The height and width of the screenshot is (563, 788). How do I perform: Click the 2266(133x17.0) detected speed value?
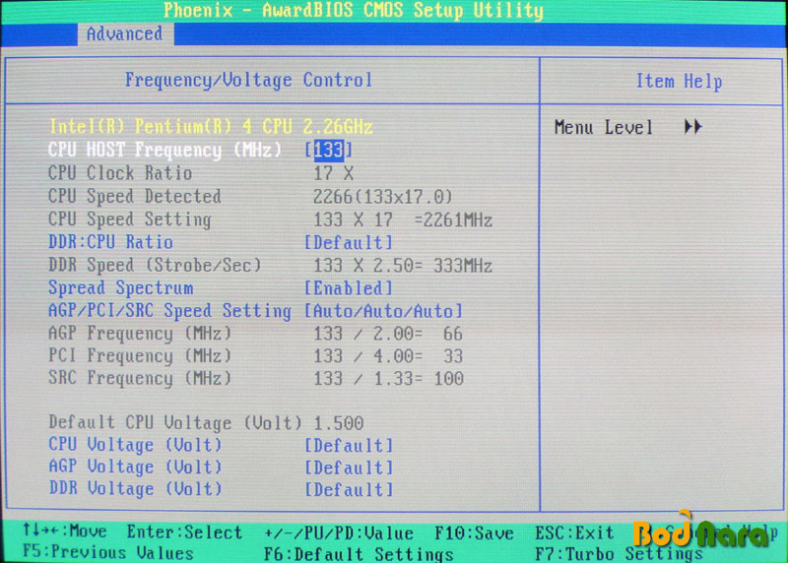pyautogui.click(x=383, y=197)
